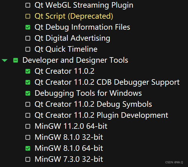Enable the MinGW 11.2.0 64-bit checkbox
Screen dimensions: 188x167
click(28, 126)
